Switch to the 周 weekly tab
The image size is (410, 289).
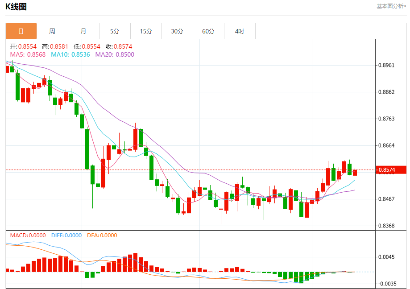(x=52, y=31)
